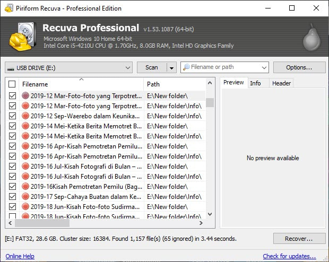Click the Scan button
The image size is (329, 262).
tap(152, 67)
